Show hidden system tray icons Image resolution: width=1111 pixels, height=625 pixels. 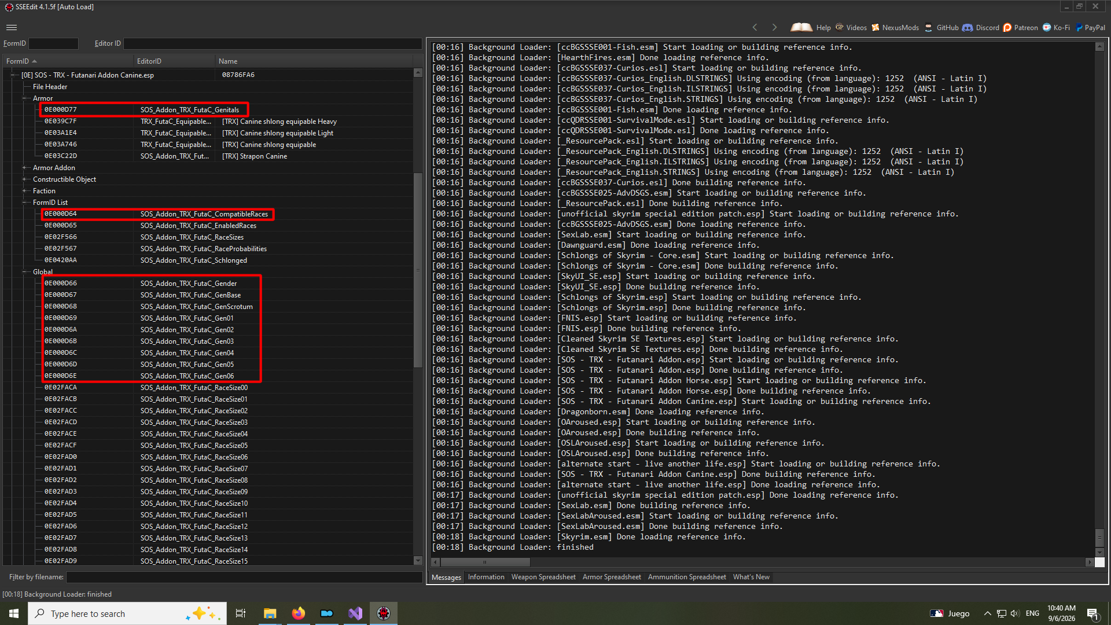click(987, 613)
